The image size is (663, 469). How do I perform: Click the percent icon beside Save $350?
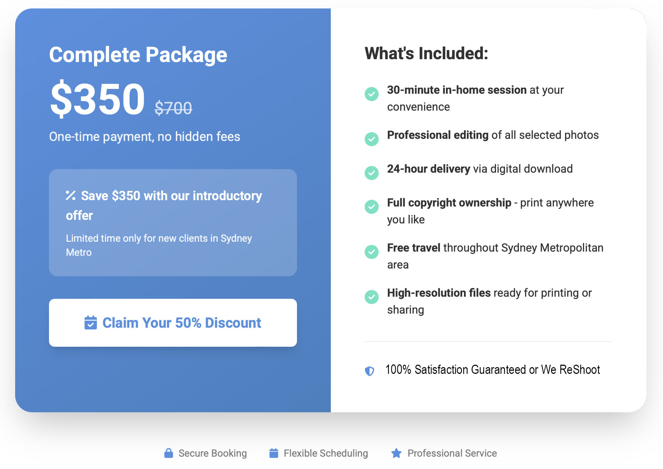[71, 196]
